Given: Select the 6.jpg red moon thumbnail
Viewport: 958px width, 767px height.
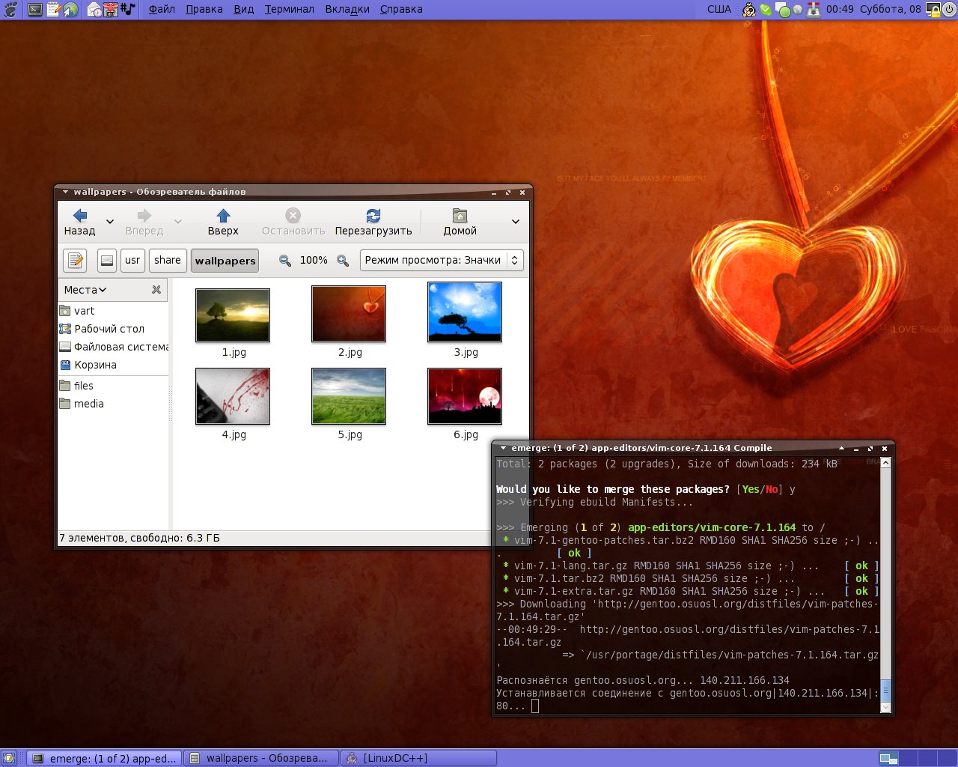Looking at the screenshot, I should coord(465,396).
